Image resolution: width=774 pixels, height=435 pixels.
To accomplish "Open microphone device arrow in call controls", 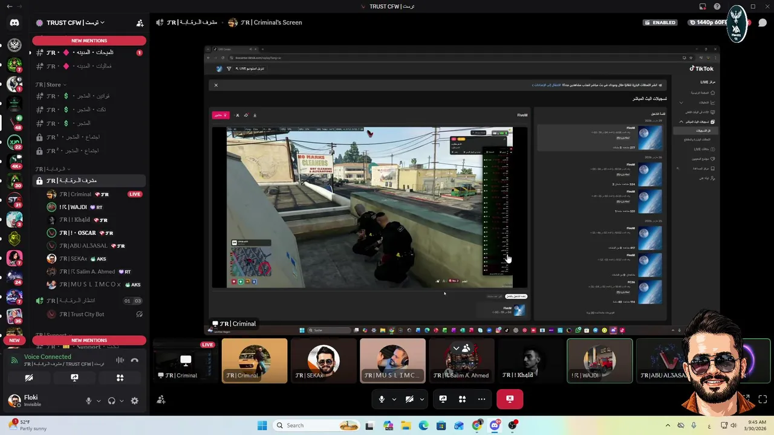I will pos(394,399).
